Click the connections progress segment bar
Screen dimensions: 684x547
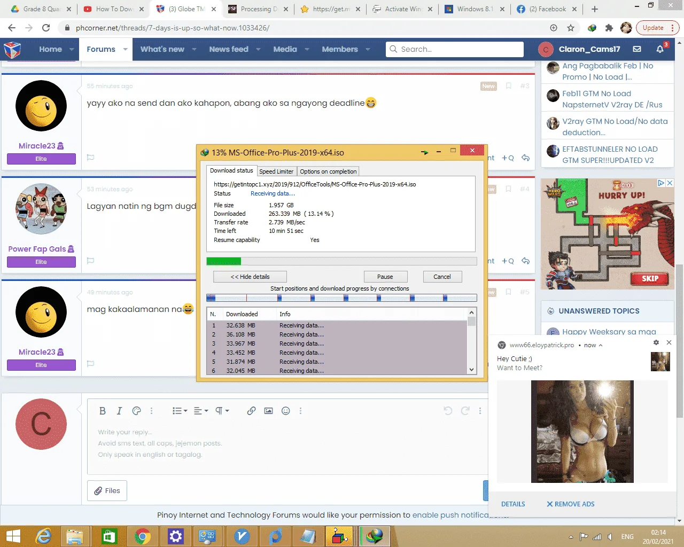[x=341, y=298]
